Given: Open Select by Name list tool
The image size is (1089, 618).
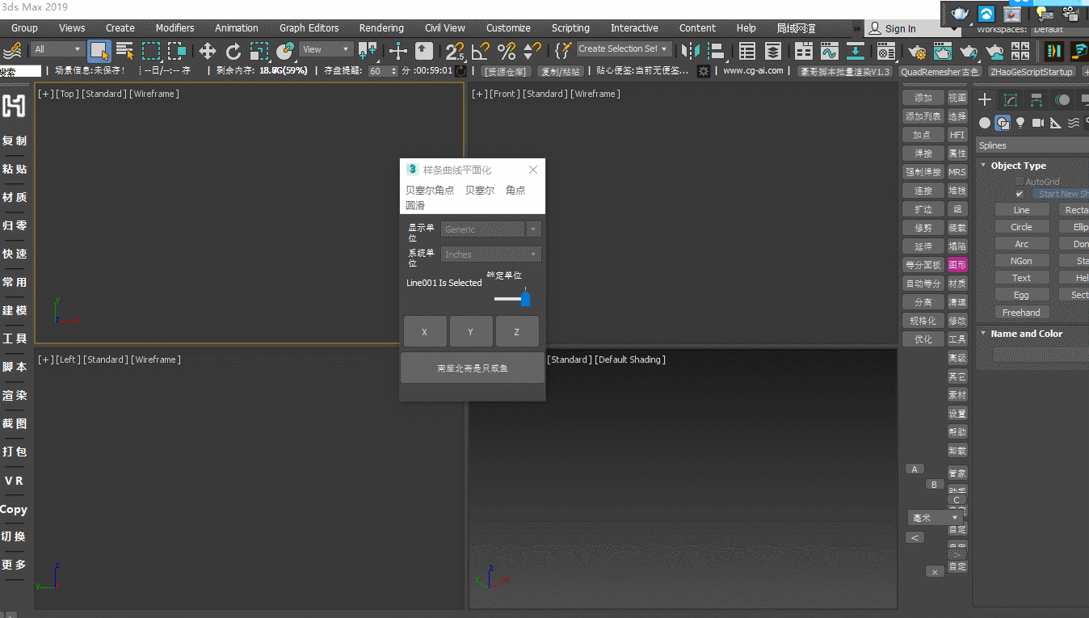Looking at the screenshot, I should pyautogui.click(x=124, y=52).
